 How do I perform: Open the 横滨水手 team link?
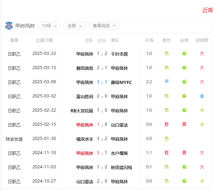85,139
